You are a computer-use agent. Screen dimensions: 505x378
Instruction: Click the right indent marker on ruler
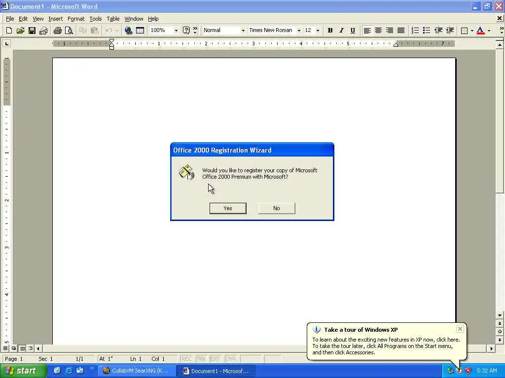[x=396, y=45]
